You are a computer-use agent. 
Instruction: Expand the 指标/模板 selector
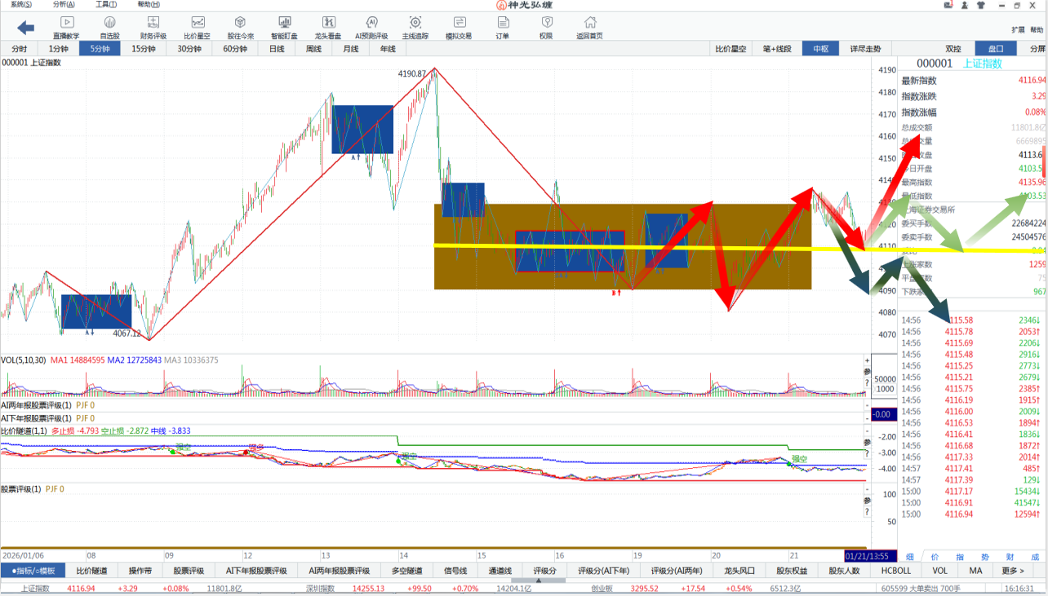(33, 571)
